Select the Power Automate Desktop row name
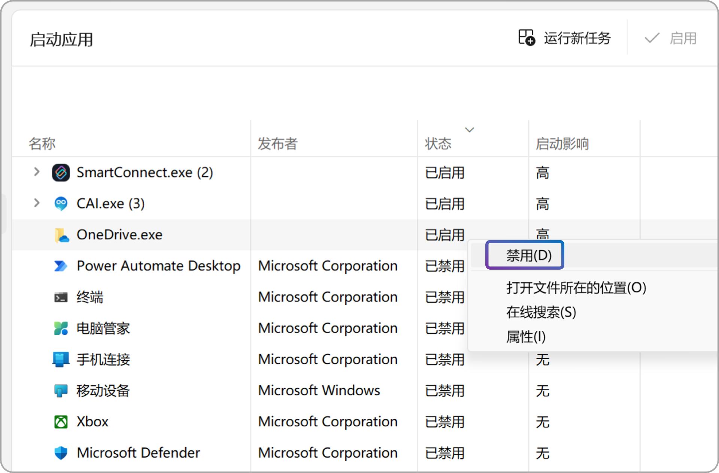The width and height of the screenshot is (719, 473). click(158, 266)
